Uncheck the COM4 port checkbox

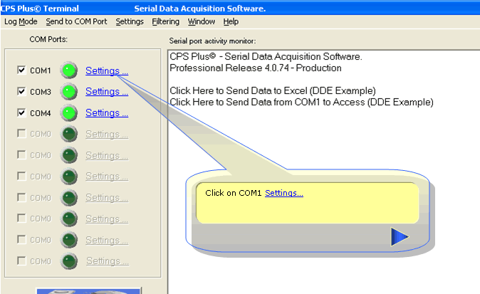coord(21,112)
